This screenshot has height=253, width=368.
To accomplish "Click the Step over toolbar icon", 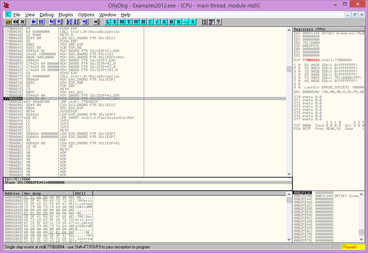I will click(x=60, y=22).
